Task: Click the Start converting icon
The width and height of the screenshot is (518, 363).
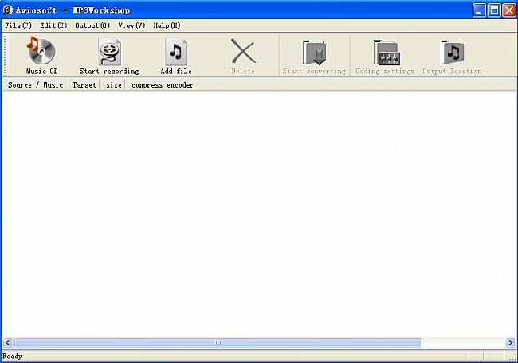Action: (x=314, y=53)
